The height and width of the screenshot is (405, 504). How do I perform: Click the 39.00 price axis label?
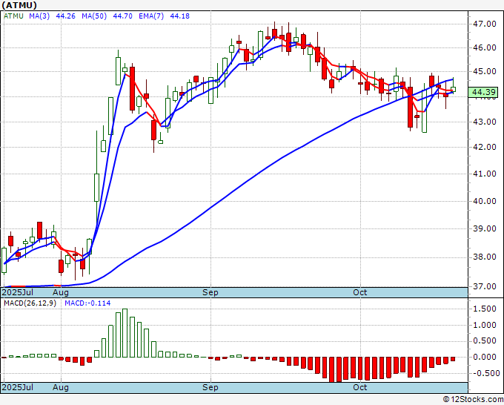coord(484,228)
